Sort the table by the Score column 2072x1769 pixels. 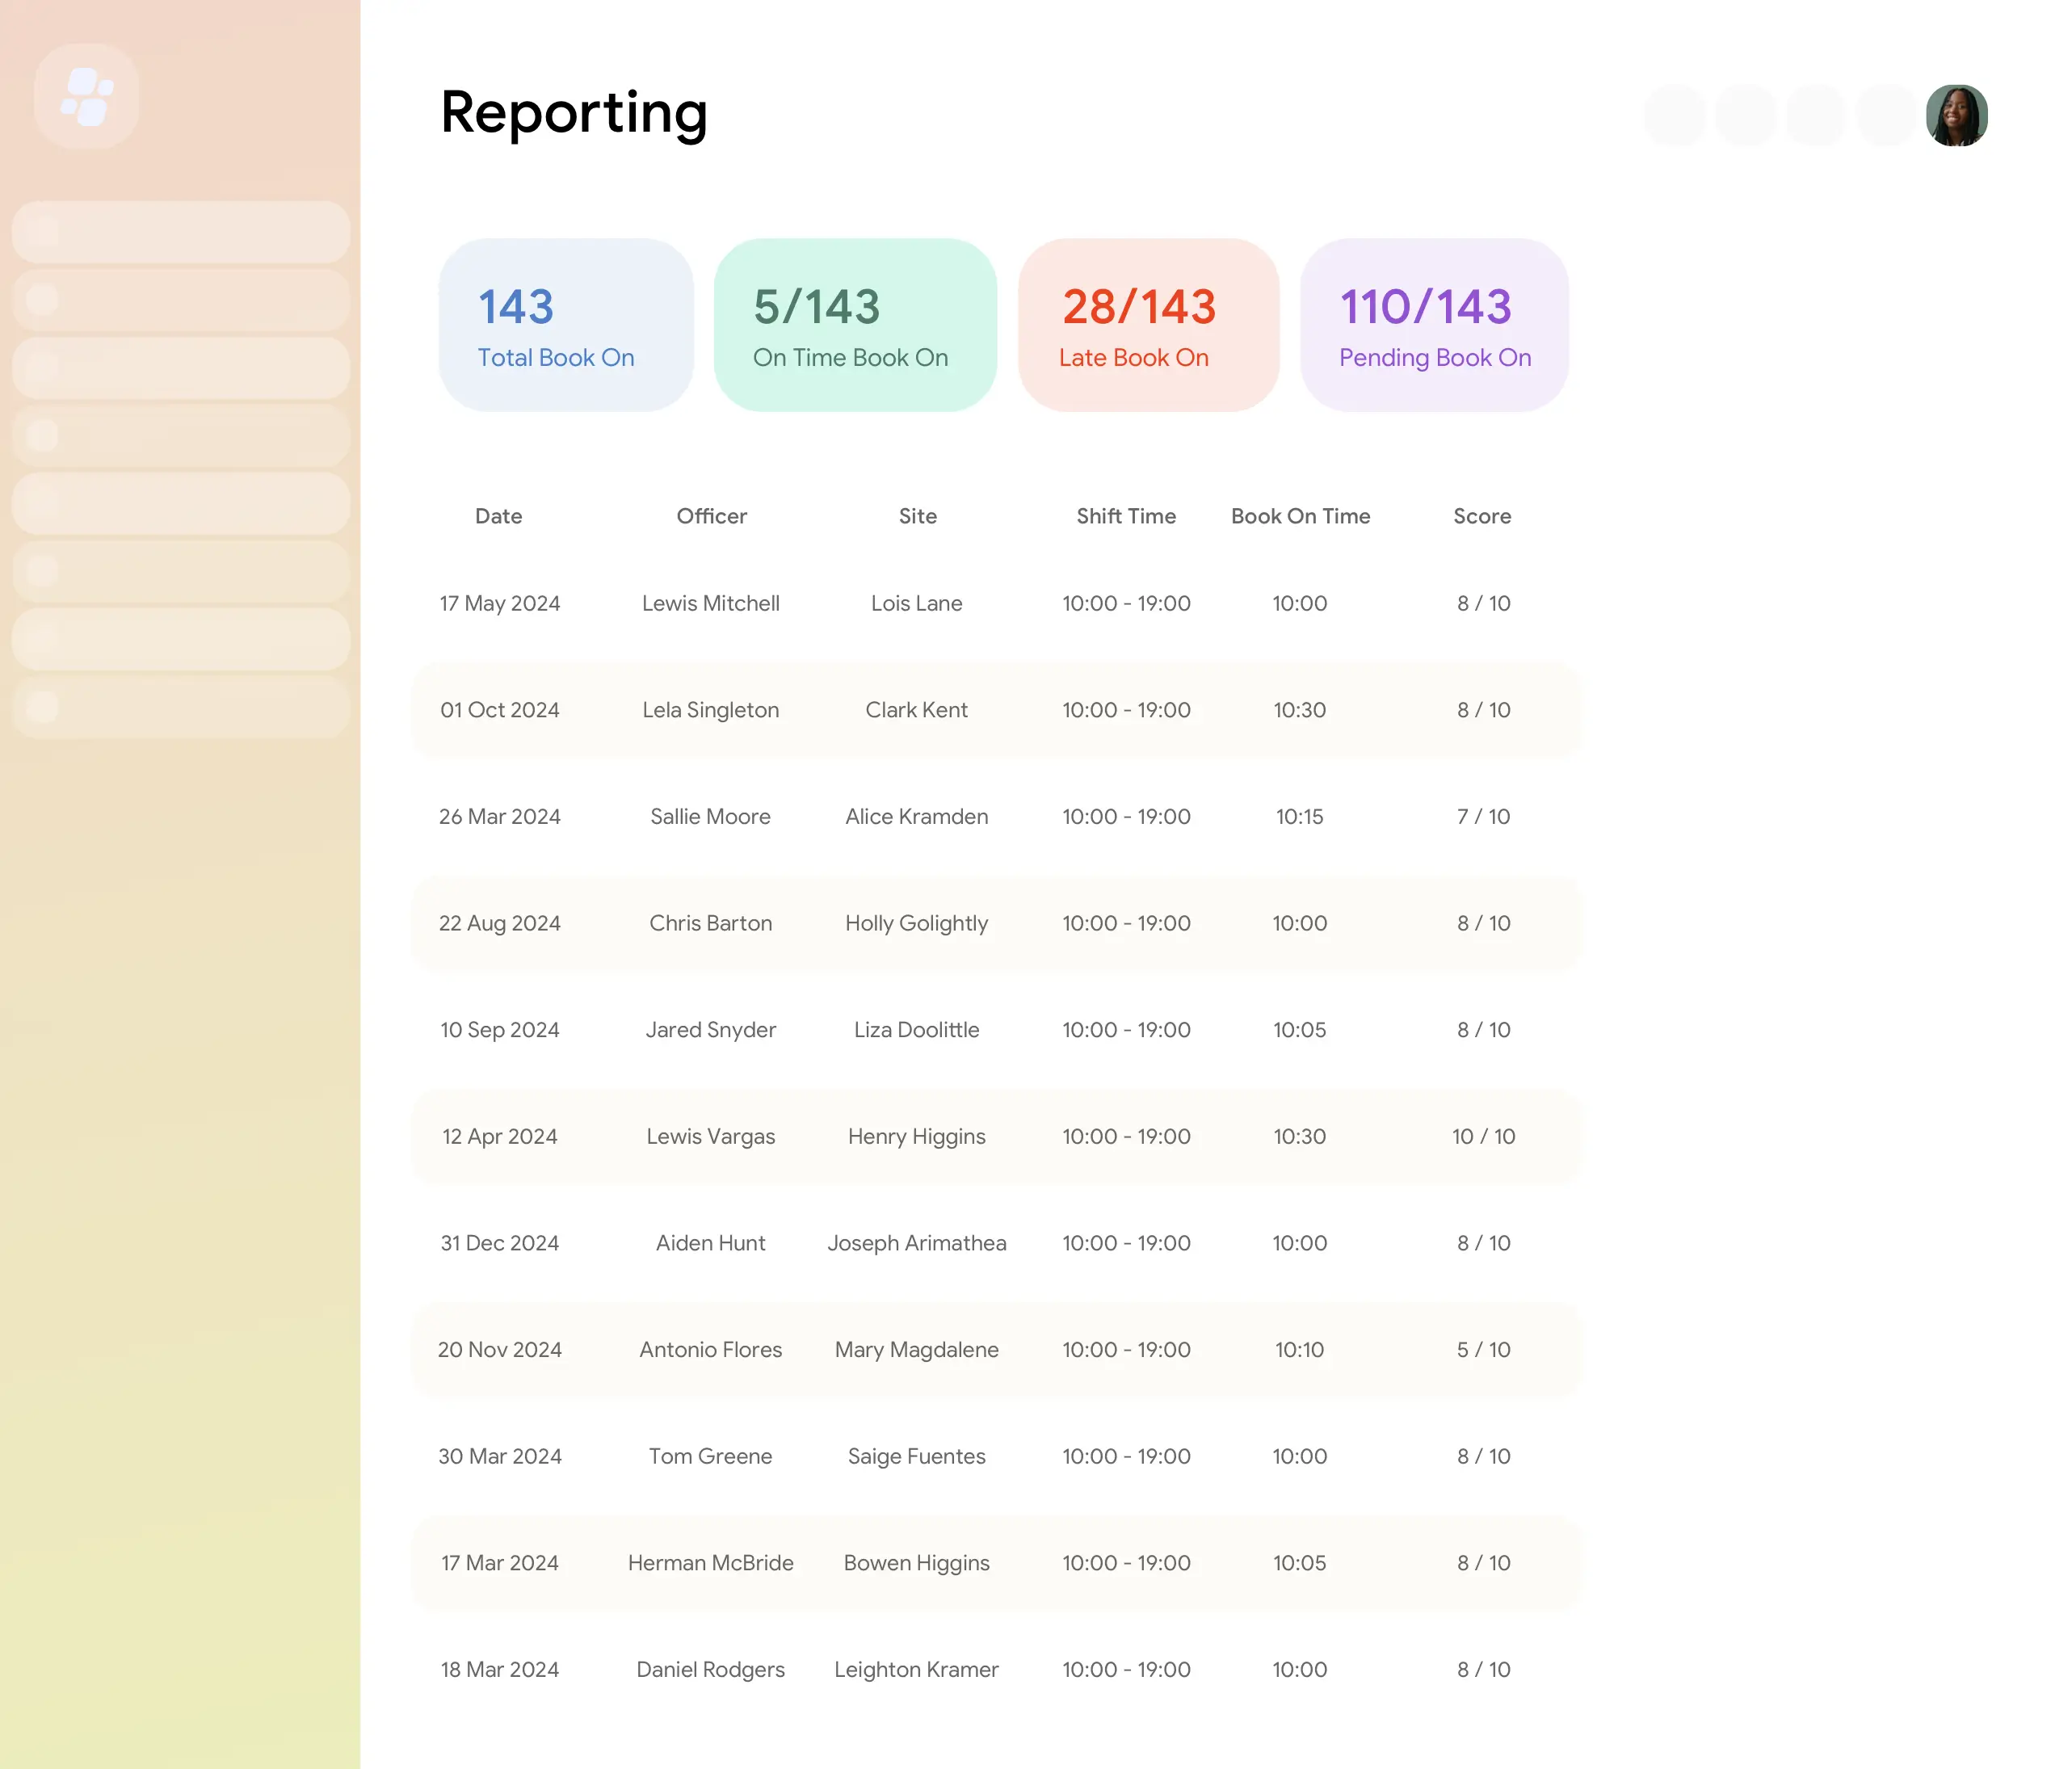(x=1482, y=516)
